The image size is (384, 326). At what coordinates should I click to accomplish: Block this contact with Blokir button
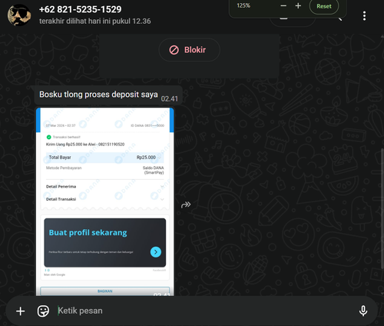[189, 50]
